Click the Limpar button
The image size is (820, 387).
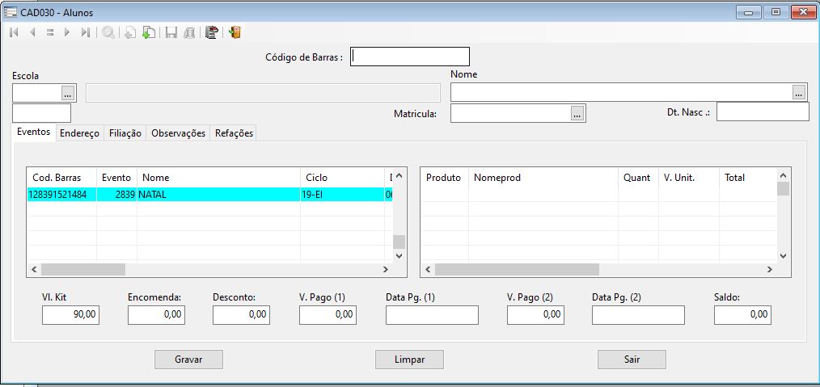pyautogui.click(x=409, y=360)
